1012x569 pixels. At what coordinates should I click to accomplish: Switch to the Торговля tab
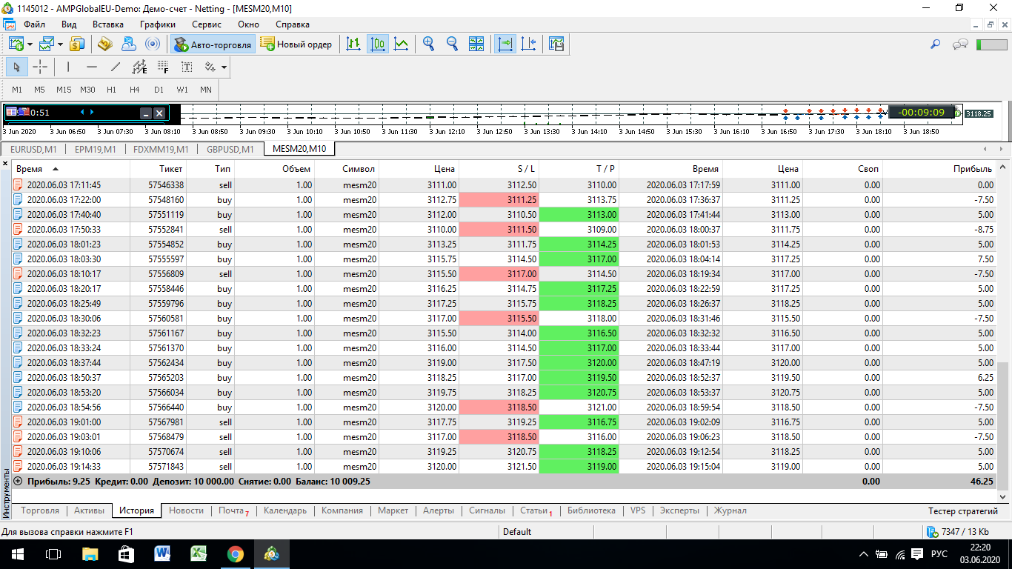40,510
